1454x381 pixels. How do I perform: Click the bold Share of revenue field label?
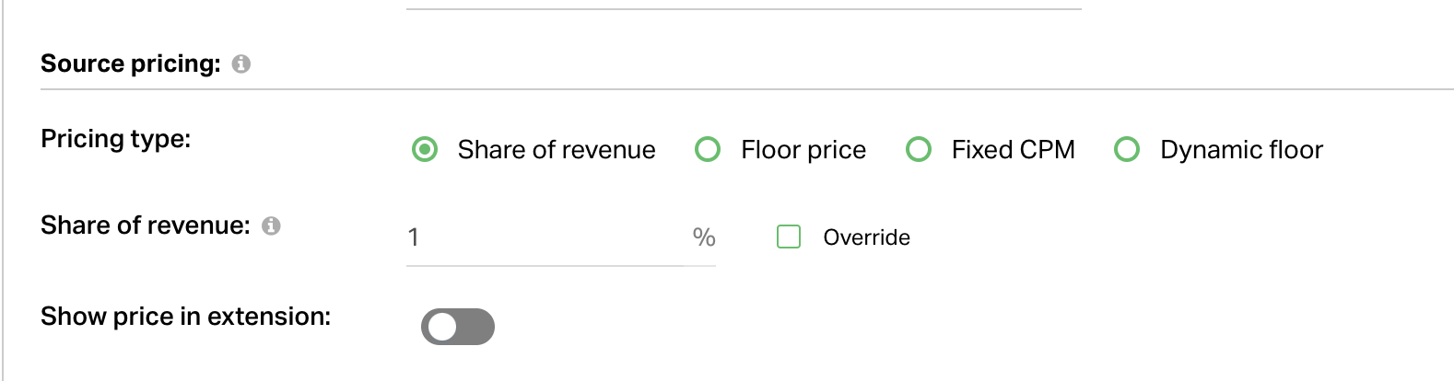click(x=146, y=225)
